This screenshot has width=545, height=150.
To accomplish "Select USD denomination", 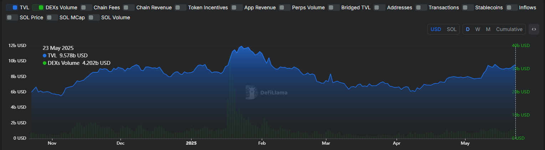I will [x=436, y=29].
